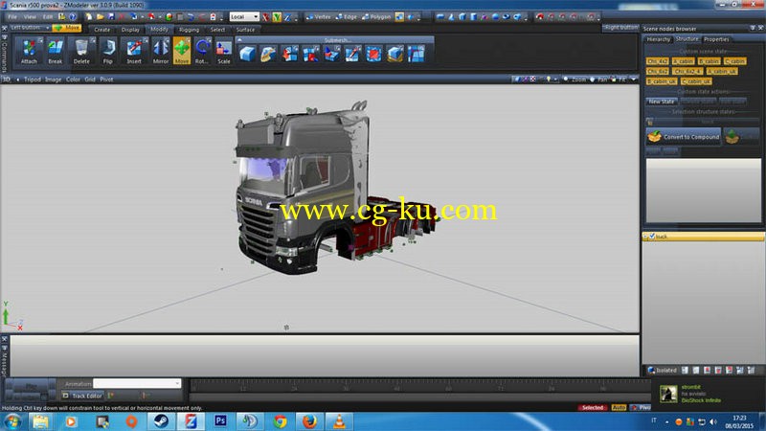Click first Submesh tool with blue cube

pos(247,54)
